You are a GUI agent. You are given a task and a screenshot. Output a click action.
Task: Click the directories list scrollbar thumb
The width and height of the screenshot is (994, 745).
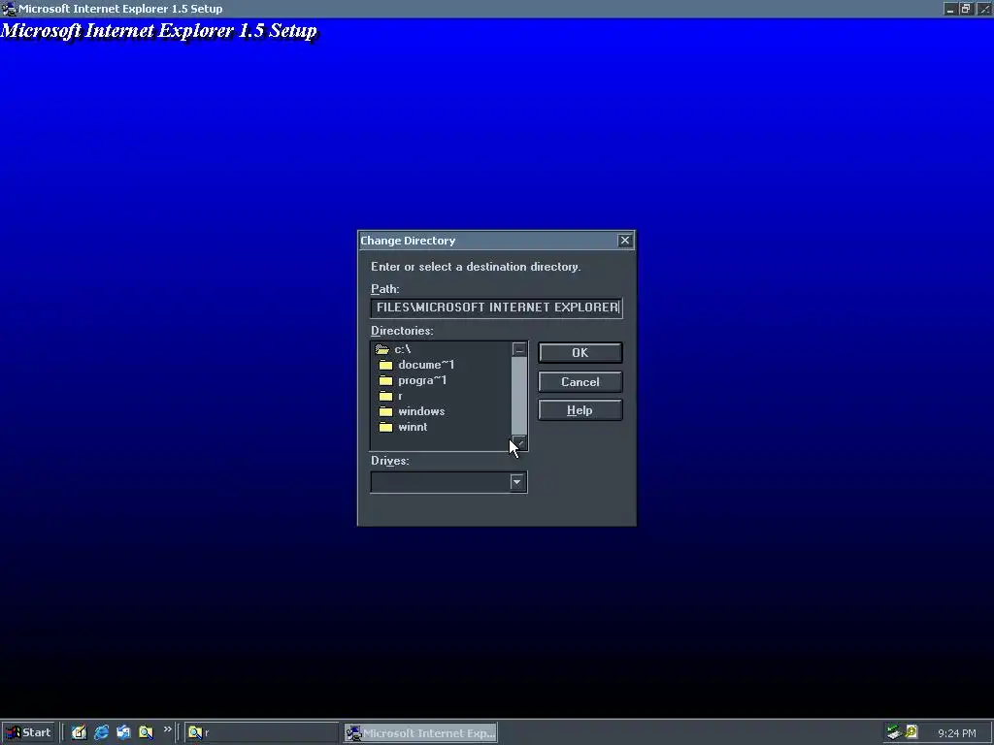click(x=519, y=397)
